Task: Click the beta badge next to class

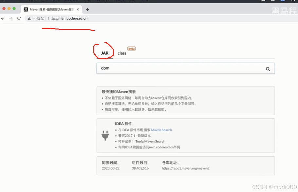Action: (131, 49)
